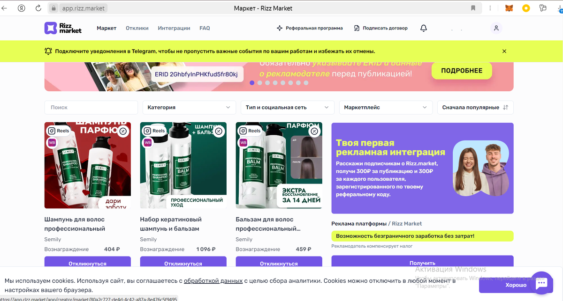This screenshot has height=301, width=563.
Task: Click the WB marketplace badge on shampoo card
Action: coord(52,142)
